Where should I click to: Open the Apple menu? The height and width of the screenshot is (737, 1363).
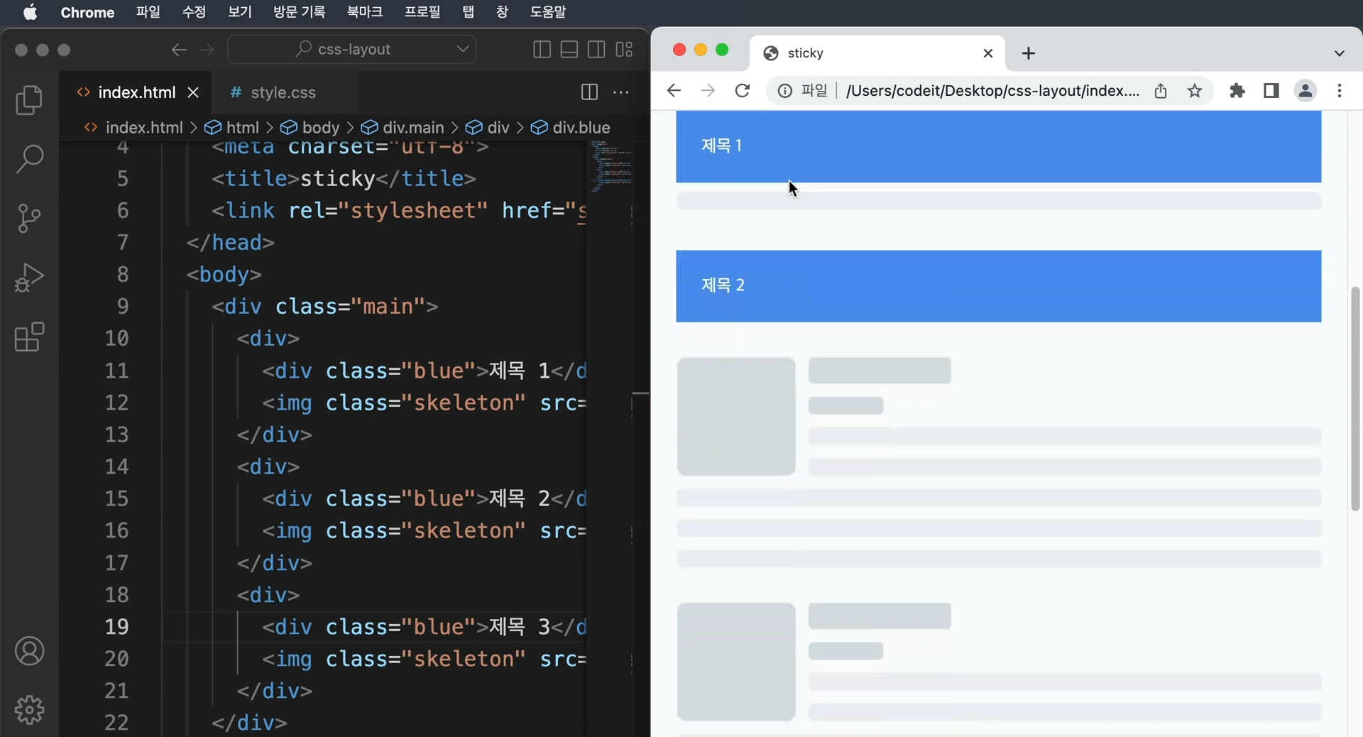pos(30,12)
